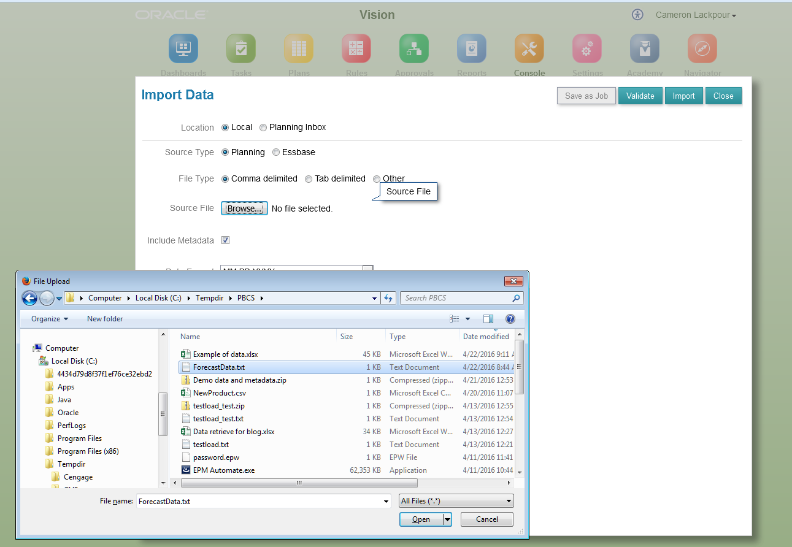Click the search magnifier icon in Search PBCS
792x547 pixels.
[x=516, y=298]
